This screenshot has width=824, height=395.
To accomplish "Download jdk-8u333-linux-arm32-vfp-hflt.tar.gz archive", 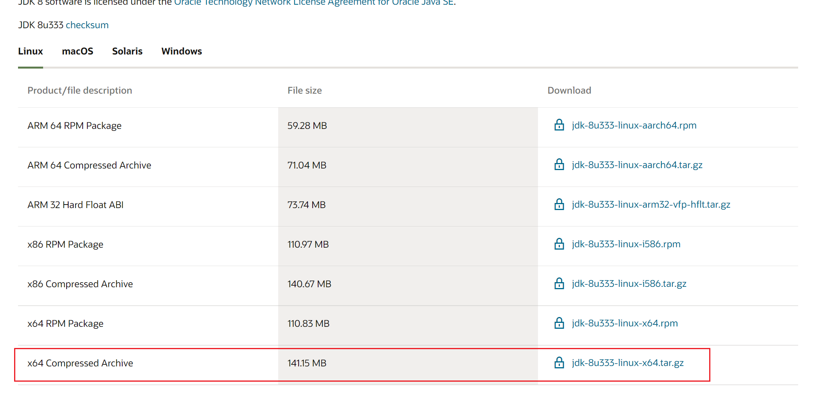I will point(651,205).
